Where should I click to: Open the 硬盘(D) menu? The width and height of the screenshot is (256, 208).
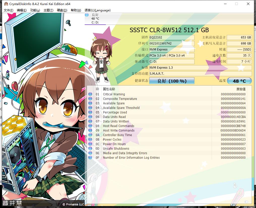tap(62, 10)
